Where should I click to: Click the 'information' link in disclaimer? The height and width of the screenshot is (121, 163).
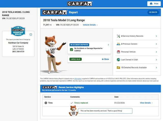coord(78,79)
